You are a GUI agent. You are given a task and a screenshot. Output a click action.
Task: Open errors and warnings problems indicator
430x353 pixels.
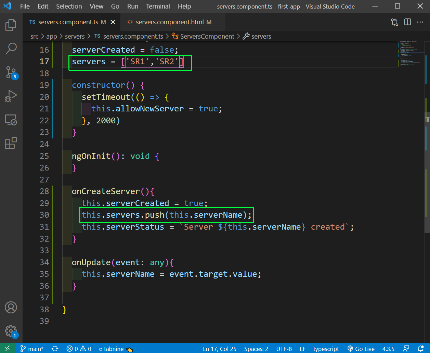tap(79, 349)
